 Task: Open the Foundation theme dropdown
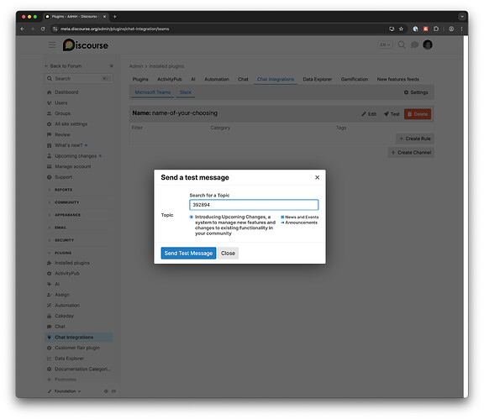click(65, 391)
